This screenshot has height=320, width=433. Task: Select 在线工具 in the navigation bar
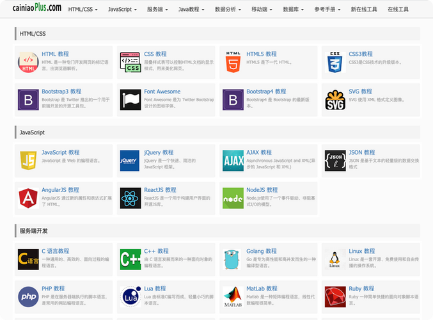(398, 10)
